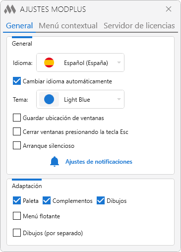
Task: Switch to the Menú contextual tab
Action: [68, 26]
